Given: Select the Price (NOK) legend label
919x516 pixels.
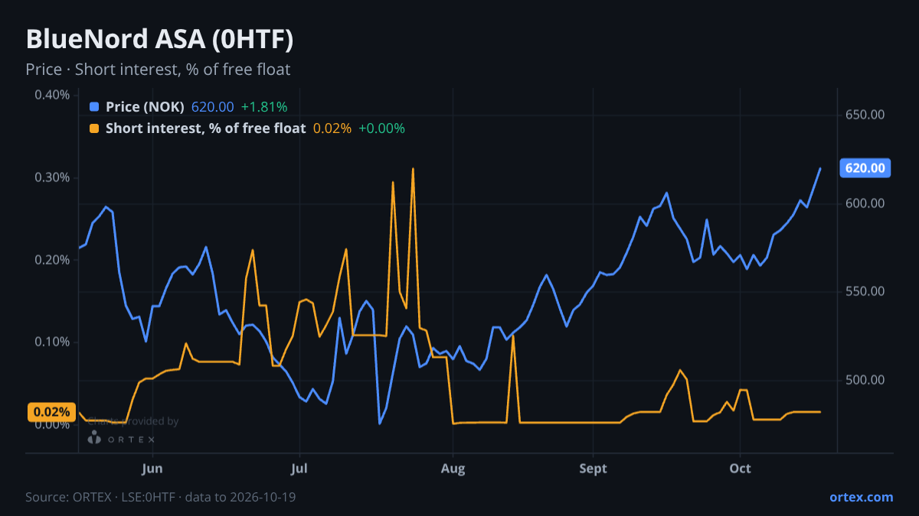Looking at the screenshot, I should tap(145, 107).
